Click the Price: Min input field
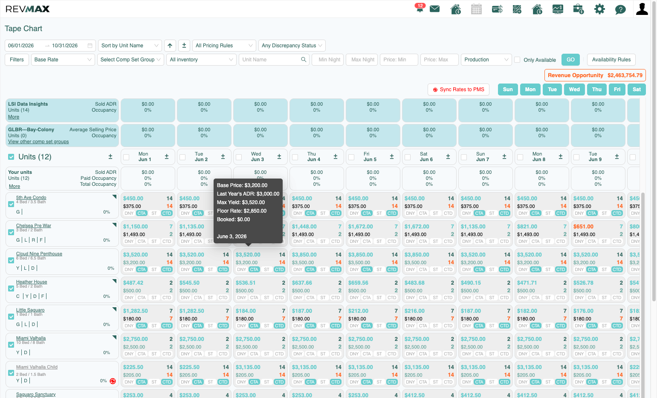 pos(399,60)
